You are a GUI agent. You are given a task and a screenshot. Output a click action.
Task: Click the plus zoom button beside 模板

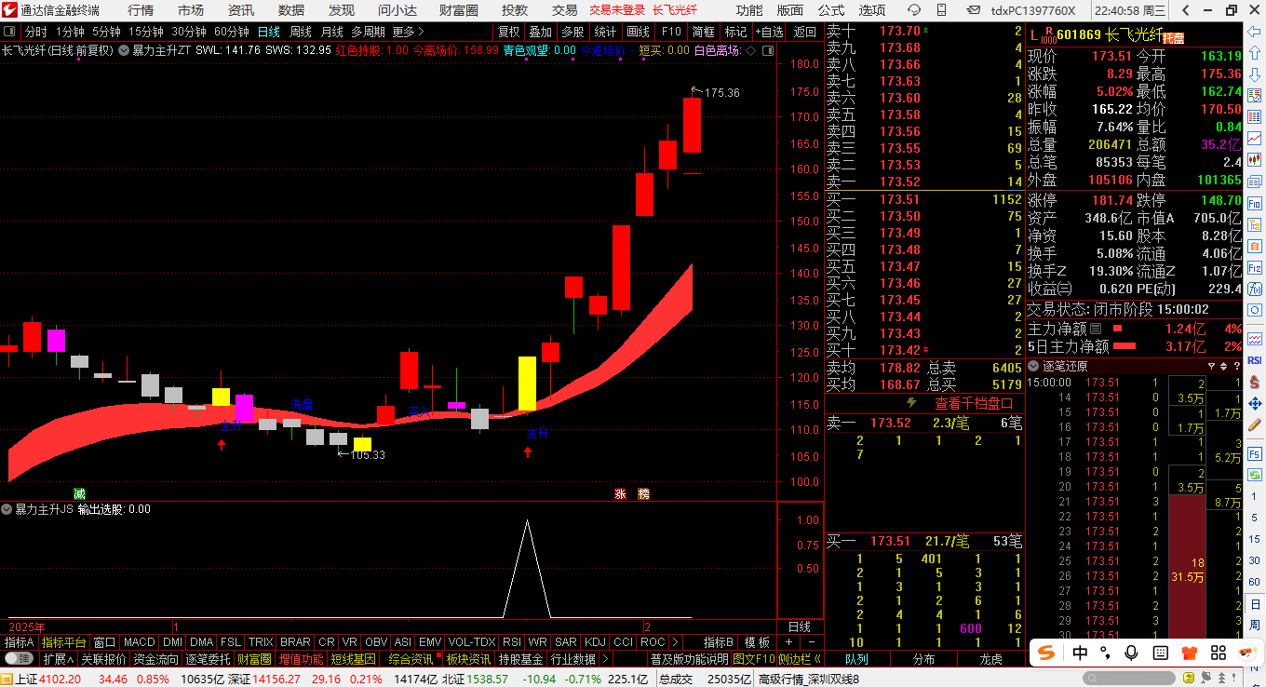[788, 642]
